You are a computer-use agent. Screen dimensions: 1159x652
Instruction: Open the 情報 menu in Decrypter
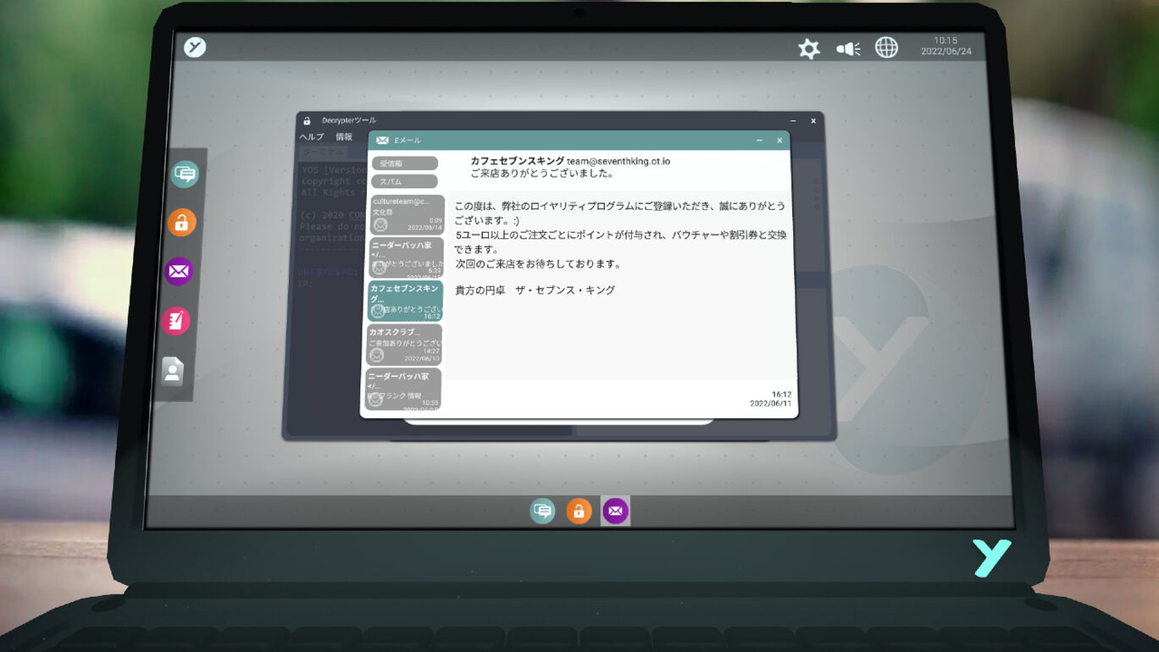click(x=344, y=137)
